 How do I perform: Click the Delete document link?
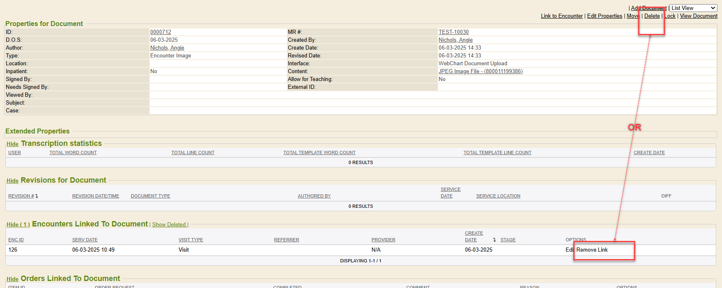(x=652, y=16)
